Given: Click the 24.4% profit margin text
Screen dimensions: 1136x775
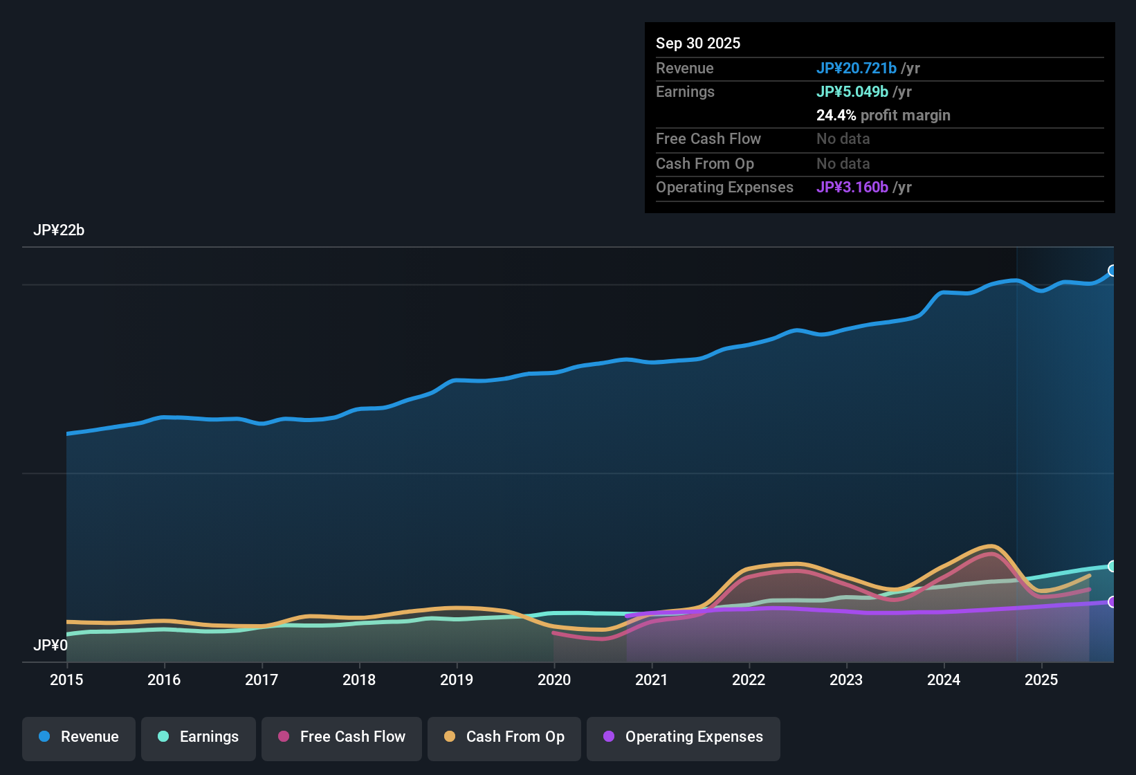Looking at the screenshot, I should 883,115.
